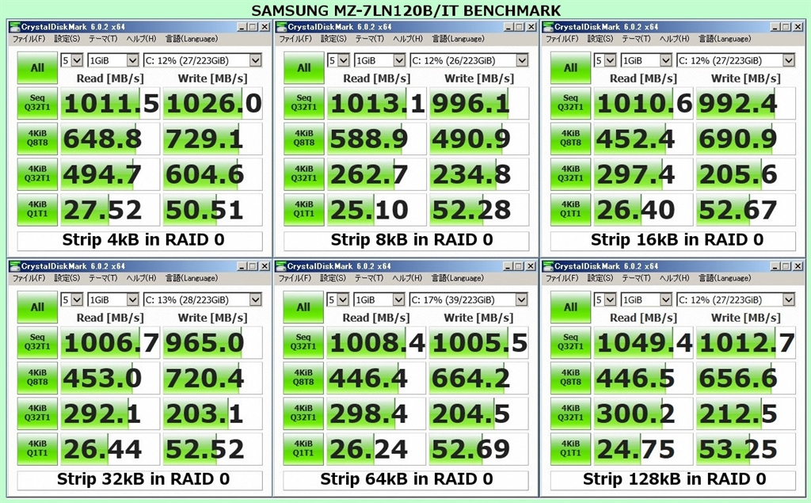Click comment field Strip 16kB in RAID 0

click(x=673, y=241)
